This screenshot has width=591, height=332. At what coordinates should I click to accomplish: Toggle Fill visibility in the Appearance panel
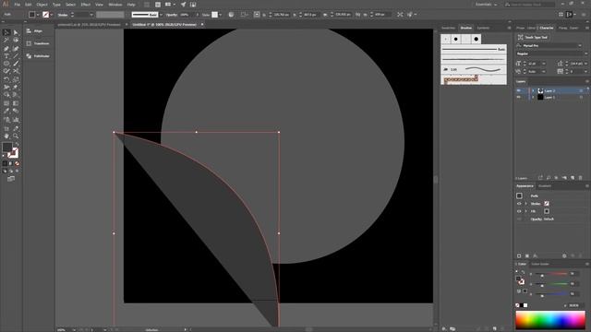pos(519,211)
